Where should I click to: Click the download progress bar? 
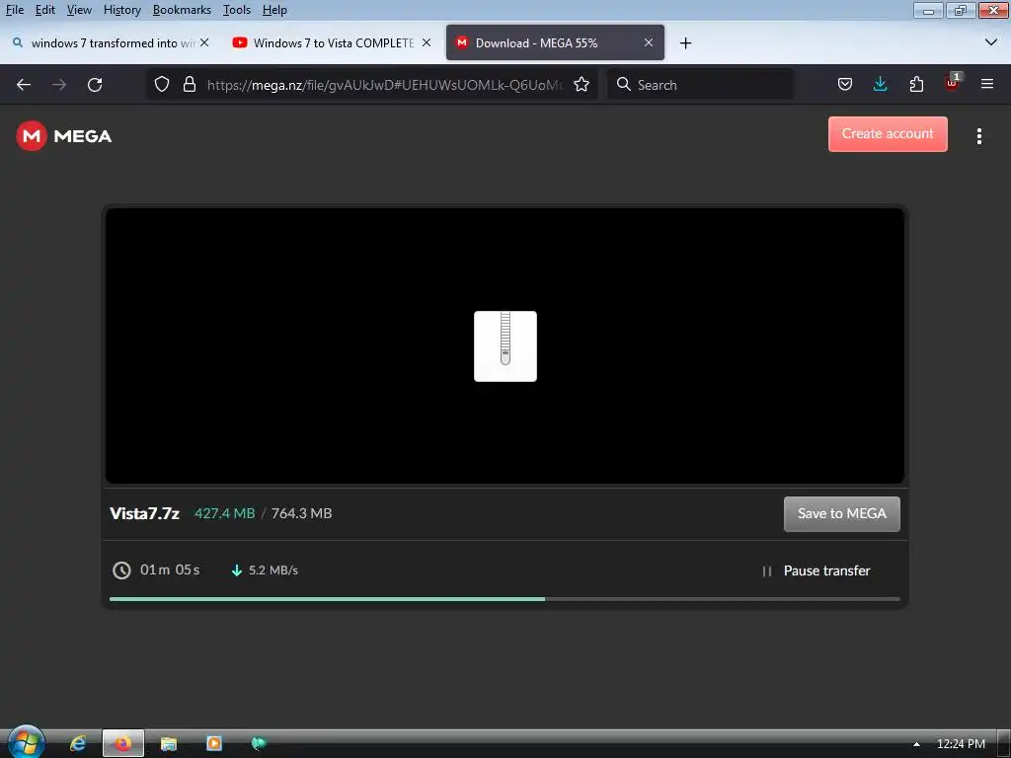click(505, 599)
